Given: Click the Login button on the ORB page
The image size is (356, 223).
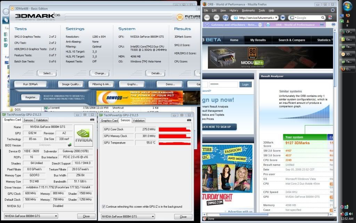Looking at the screenshot, I should [x=245, y=84].
